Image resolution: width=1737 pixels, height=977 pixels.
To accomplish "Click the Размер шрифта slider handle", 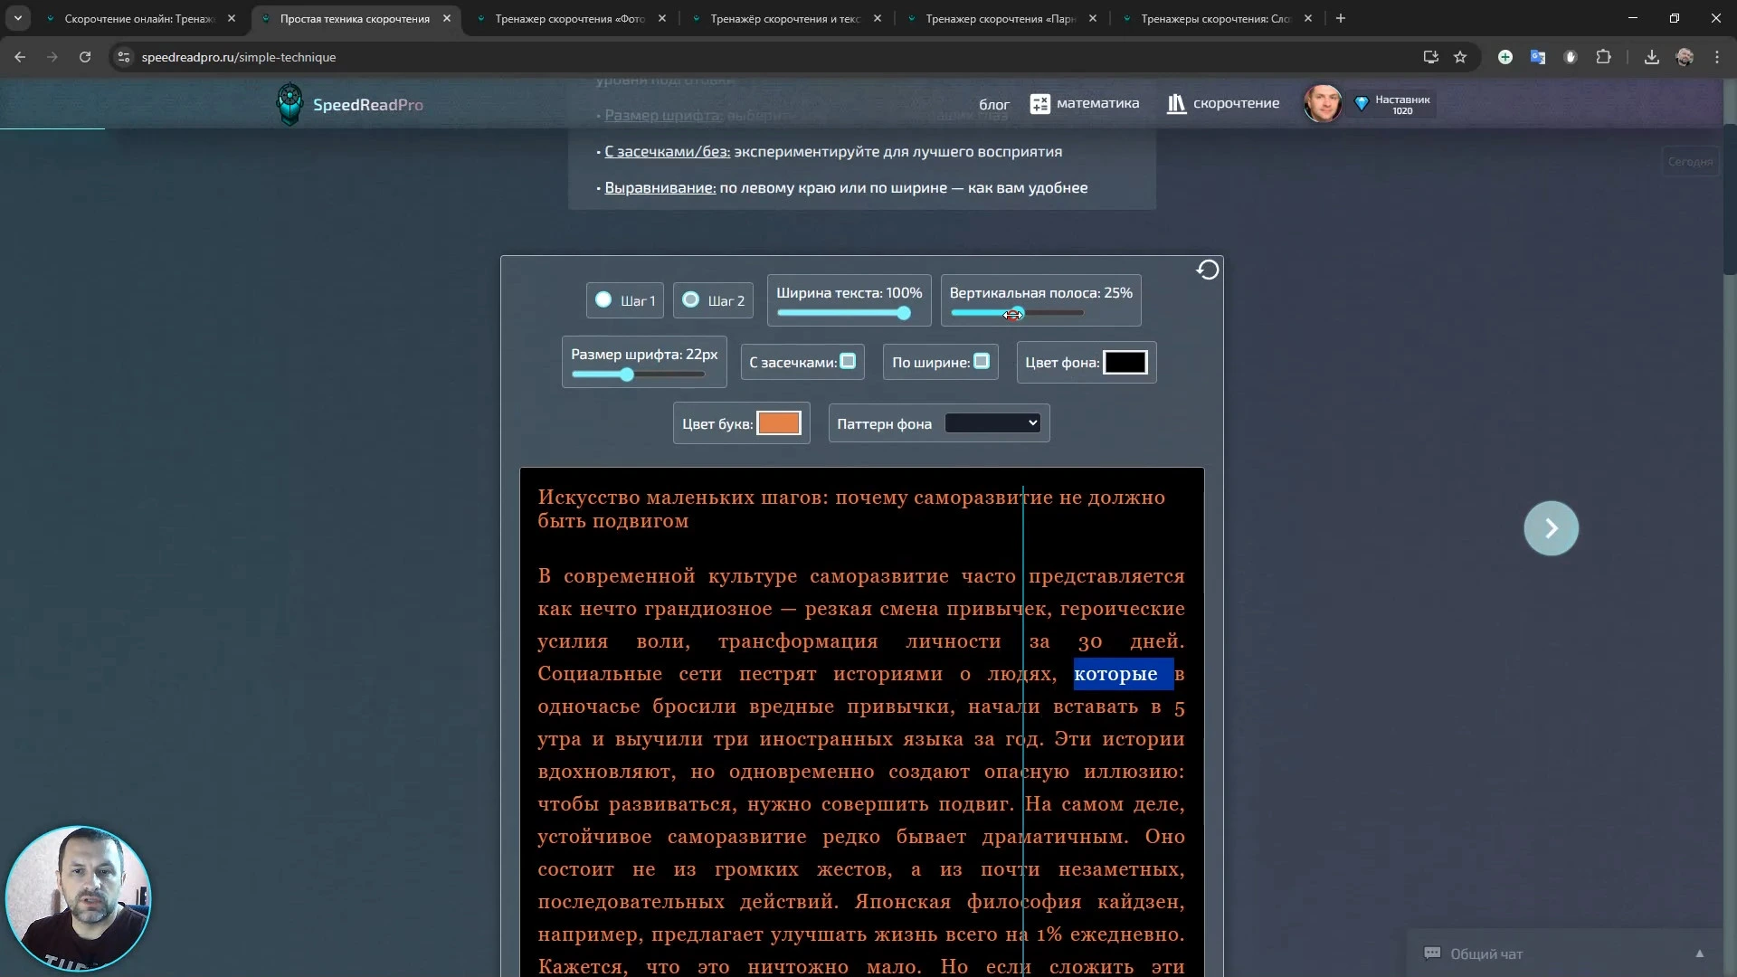I will (627, 375).
